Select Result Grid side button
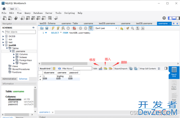This screenshot has height=118, width=180. (x=174, y=73)
